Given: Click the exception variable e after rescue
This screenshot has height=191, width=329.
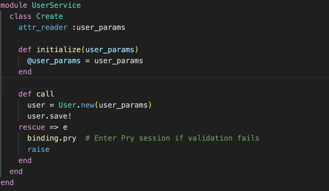Looking at the screenshot, I should click(x=65, y=127).
